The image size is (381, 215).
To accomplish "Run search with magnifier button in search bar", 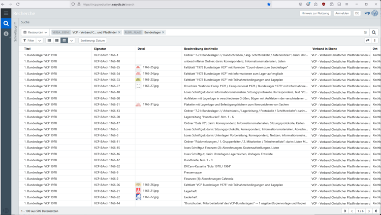I will (374, 32).
